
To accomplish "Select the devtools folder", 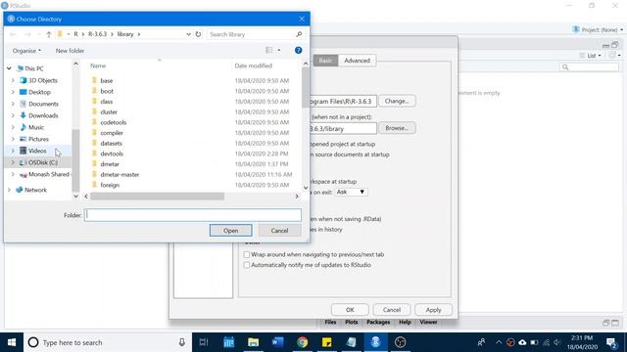I will click(x=112, y=154).
